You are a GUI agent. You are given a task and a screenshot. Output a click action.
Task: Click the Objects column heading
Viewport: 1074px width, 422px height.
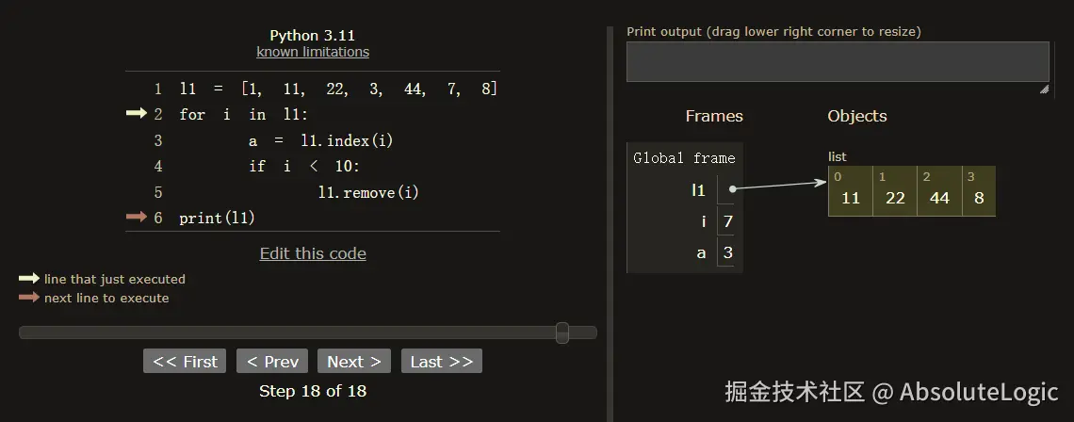(857, 117)
